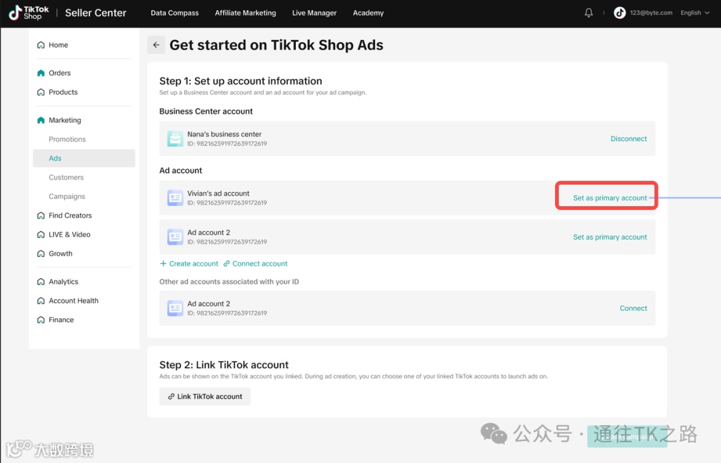
Task: Click the TikTok Shop logo
Action: click(x=29, y=13)
